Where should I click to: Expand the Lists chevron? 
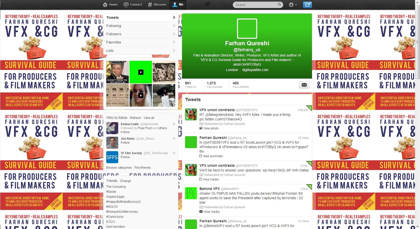tap(174, 50)
